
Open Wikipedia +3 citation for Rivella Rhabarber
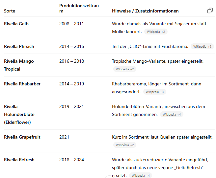click(155, 92)
